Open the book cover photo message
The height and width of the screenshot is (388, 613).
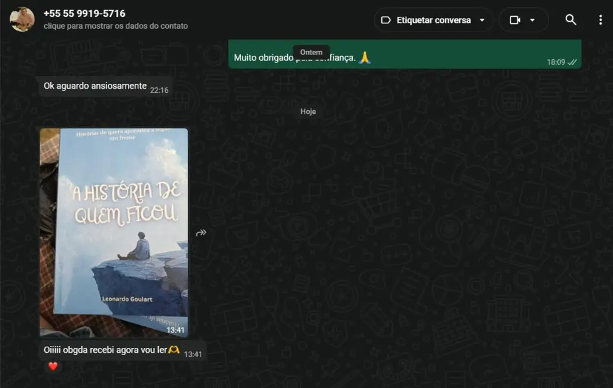click(114, 233)
